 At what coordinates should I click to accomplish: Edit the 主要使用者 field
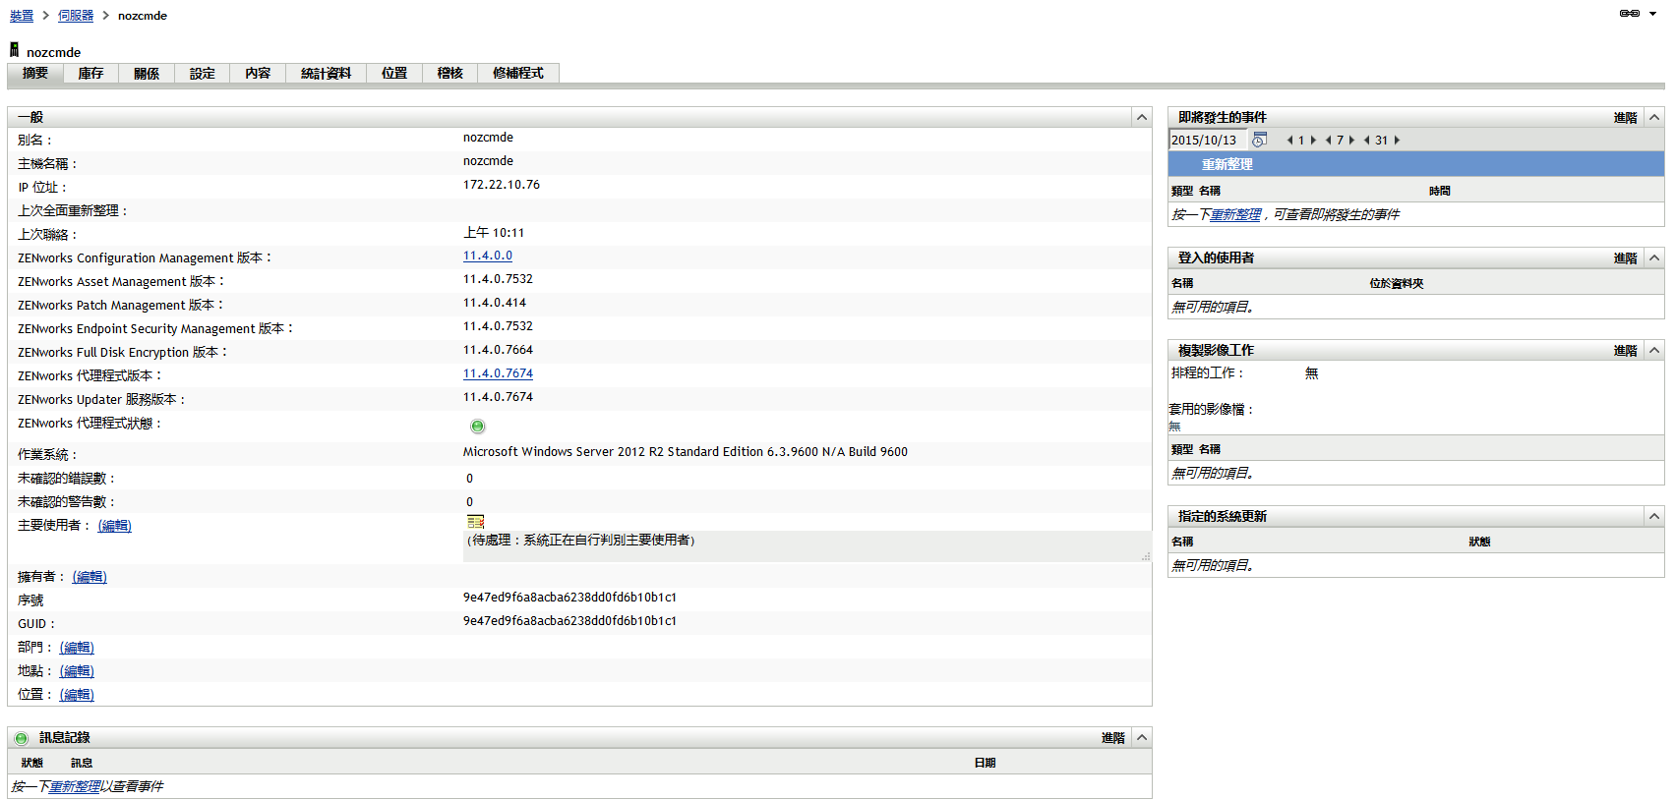[x=114, y=526]
